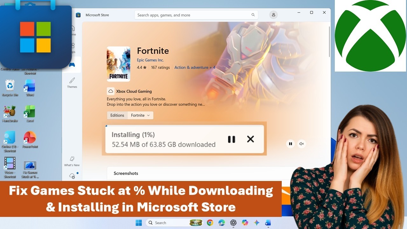Open What's New in the Store sidebar
The image size is (407, 229).
pyautogui.click(x=72, y=161)
